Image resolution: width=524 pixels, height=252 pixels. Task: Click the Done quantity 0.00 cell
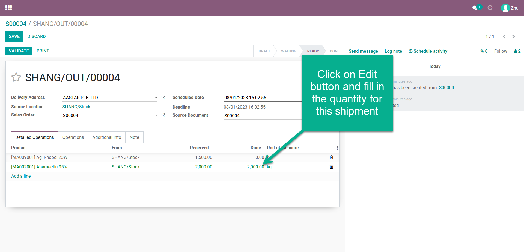pos(260,157)
